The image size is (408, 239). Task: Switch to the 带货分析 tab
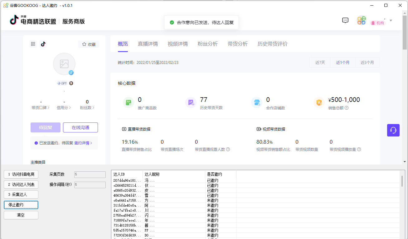[x=238, y=44]
